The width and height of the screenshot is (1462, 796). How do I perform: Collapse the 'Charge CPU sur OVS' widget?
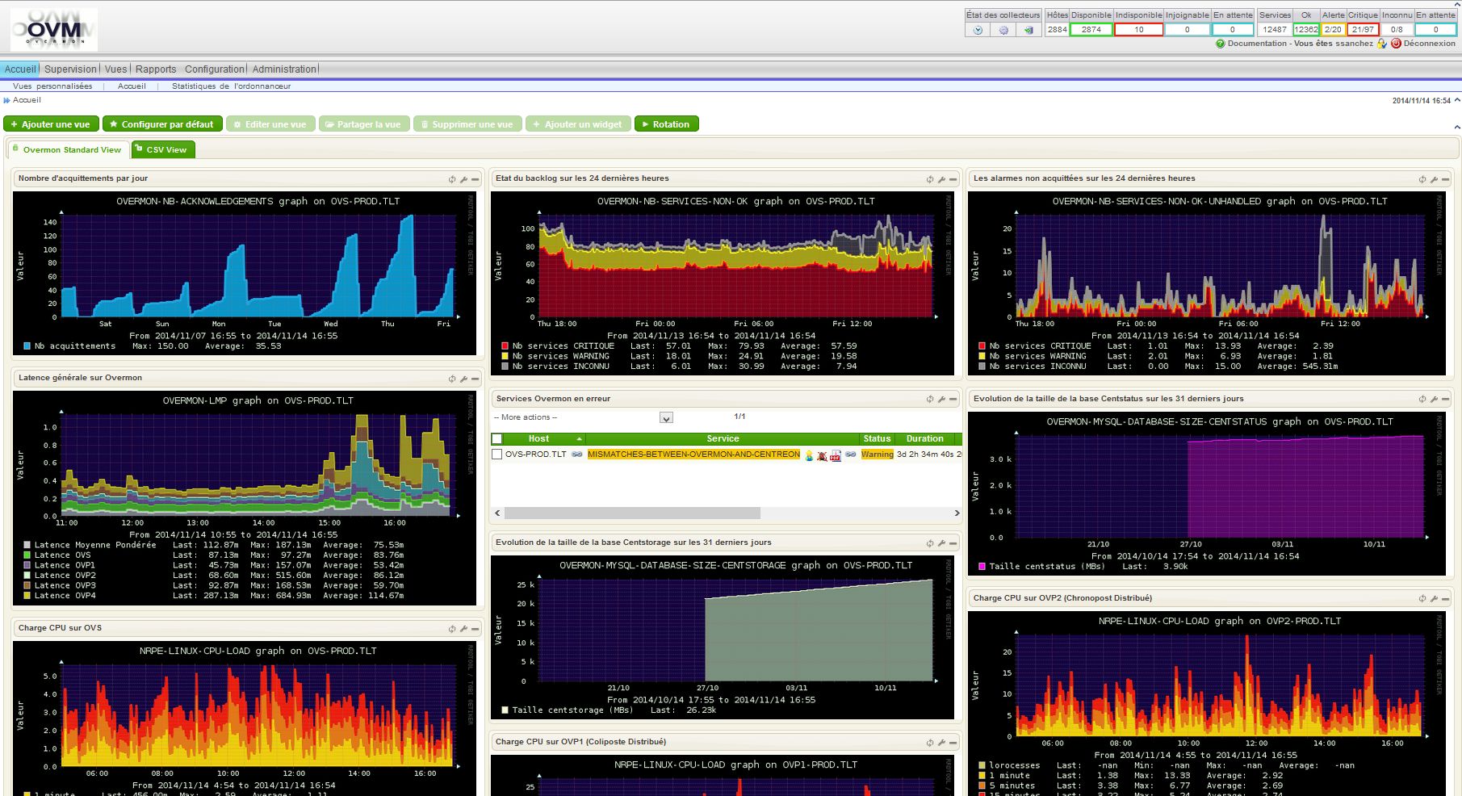(x=475, y=629)
